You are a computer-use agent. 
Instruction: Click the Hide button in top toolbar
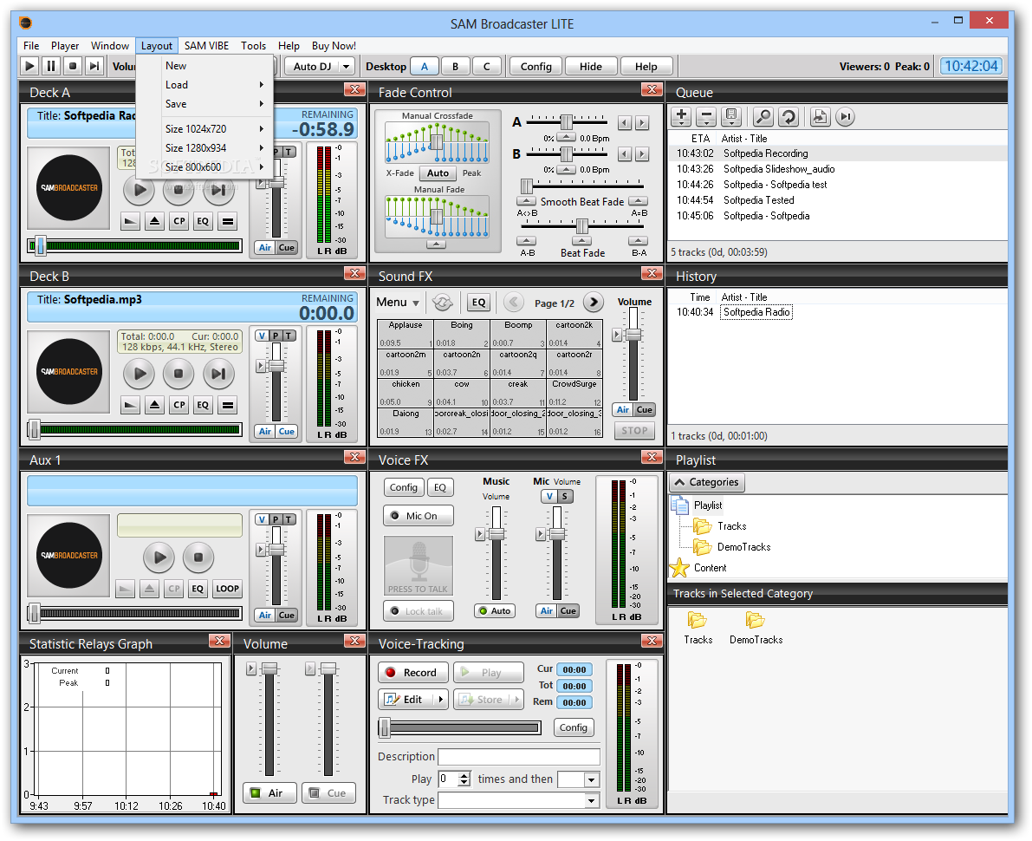[x=590, y=67]
